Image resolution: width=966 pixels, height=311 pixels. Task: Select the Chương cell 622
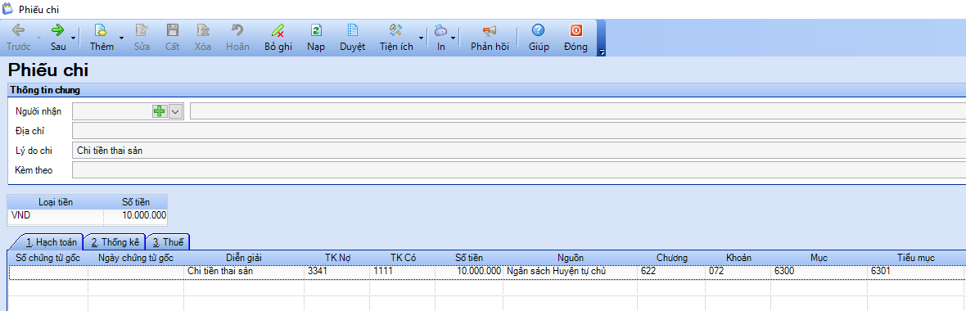tap(672, 271)
